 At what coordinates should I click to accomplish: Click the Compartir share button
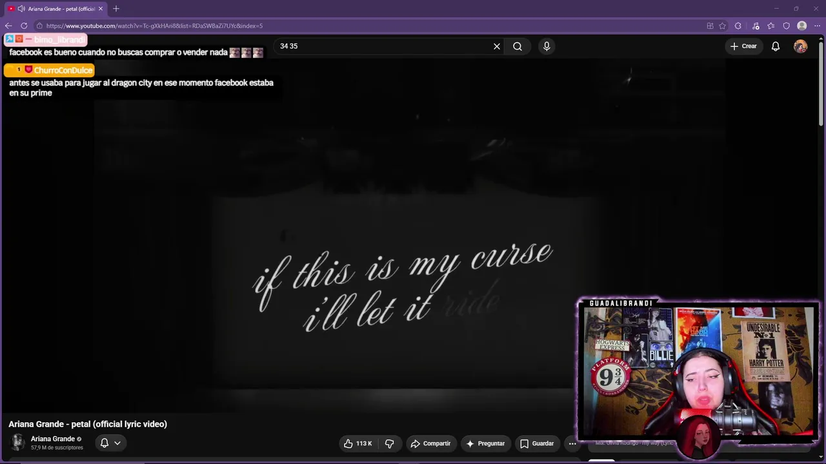(430, 443)
